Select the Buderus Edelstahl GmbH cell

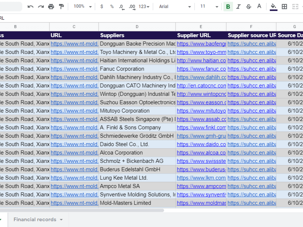pyautogui.click(x=137, y=169)
